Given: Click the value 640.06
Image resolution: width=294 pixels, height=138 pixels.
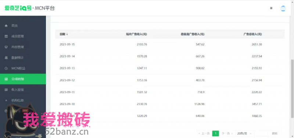Looking at the screenshot, I should pos(200,116).
